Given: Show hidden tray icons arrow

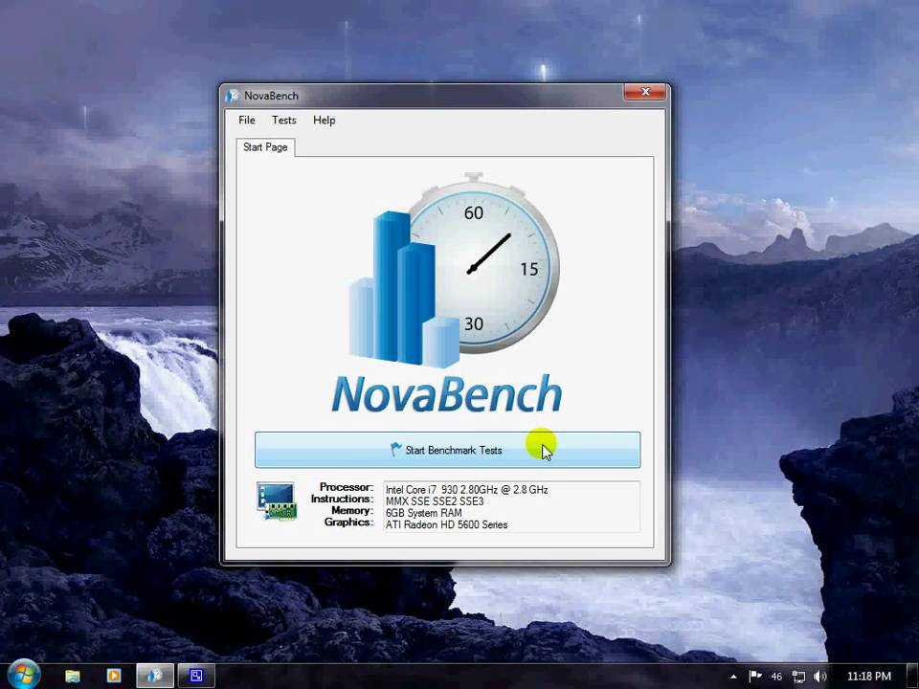Looking at the screenshot, I should [733, 677].
